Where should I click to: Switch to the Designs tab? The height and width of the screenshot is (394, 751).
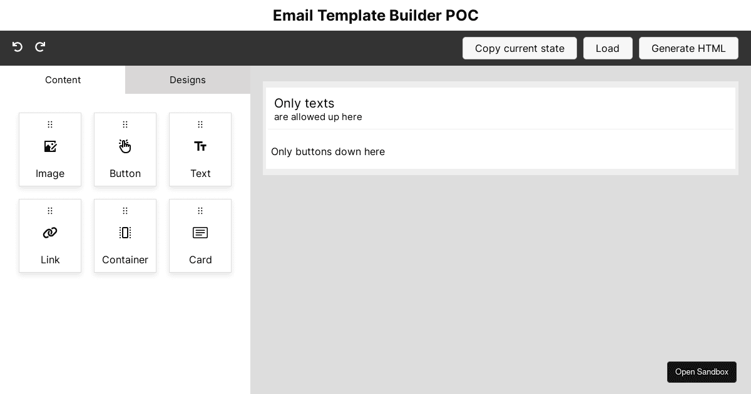(188, 79)
